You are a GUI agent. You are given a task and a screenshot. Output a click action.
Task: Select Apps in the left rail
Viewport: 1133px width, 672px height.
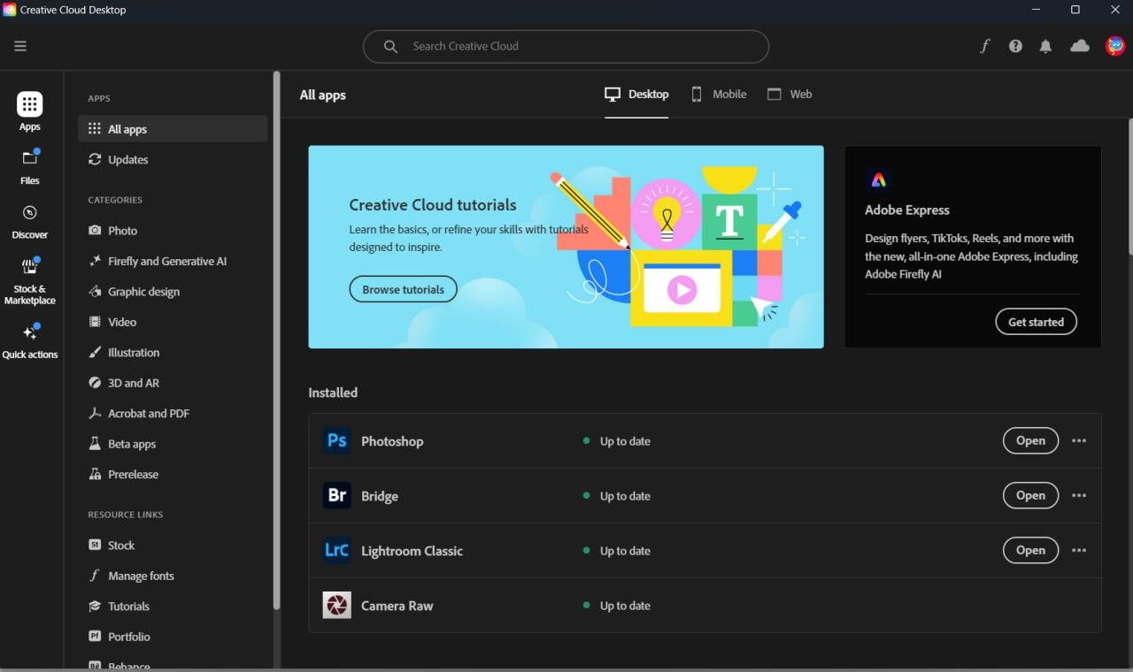tap(30, 111)
